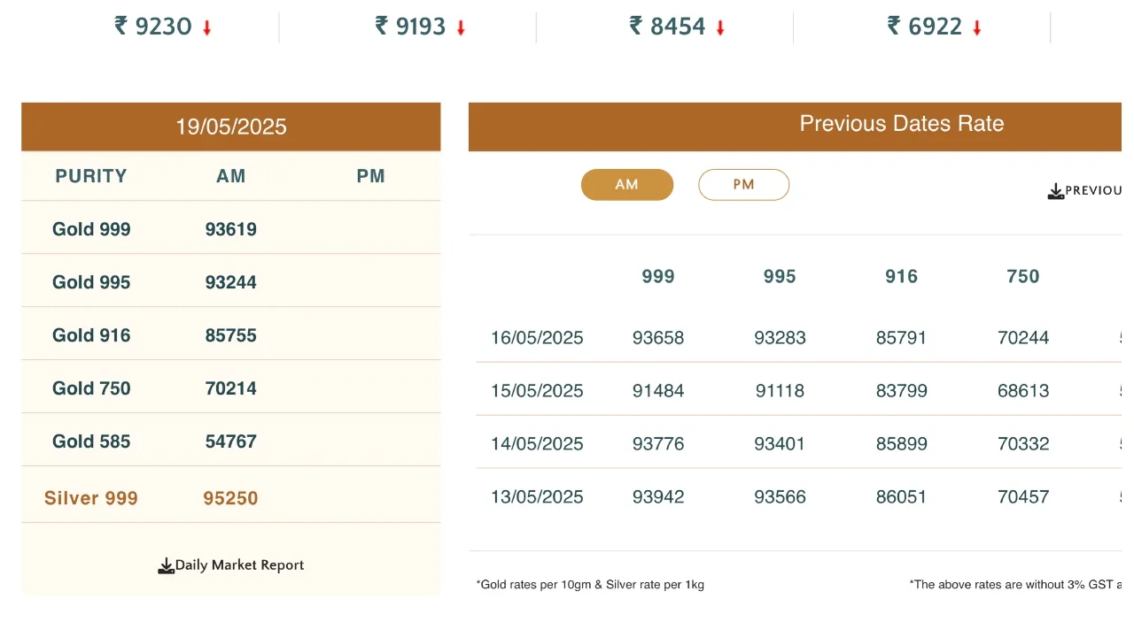Click the 916 purity column header
Viewport: 1134px width, 637px height.
click(901, 276)
